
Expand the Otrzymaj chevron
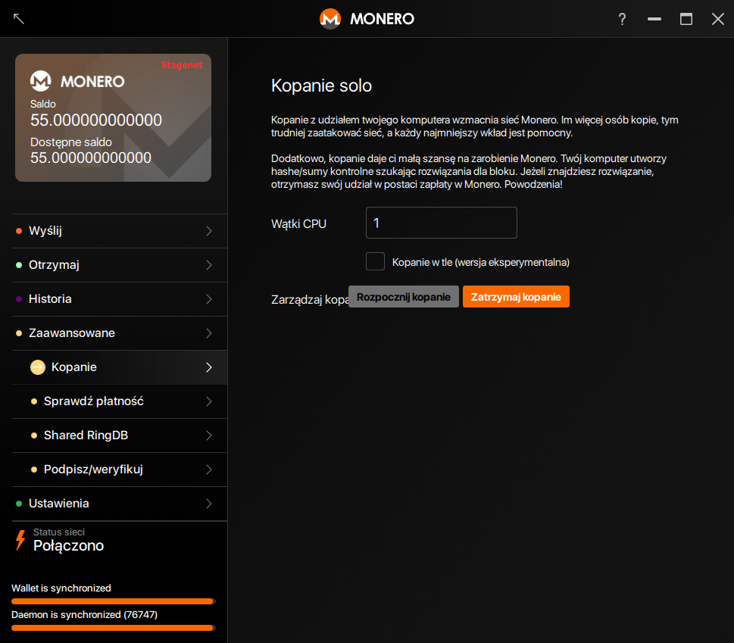(x=209, y=265)
